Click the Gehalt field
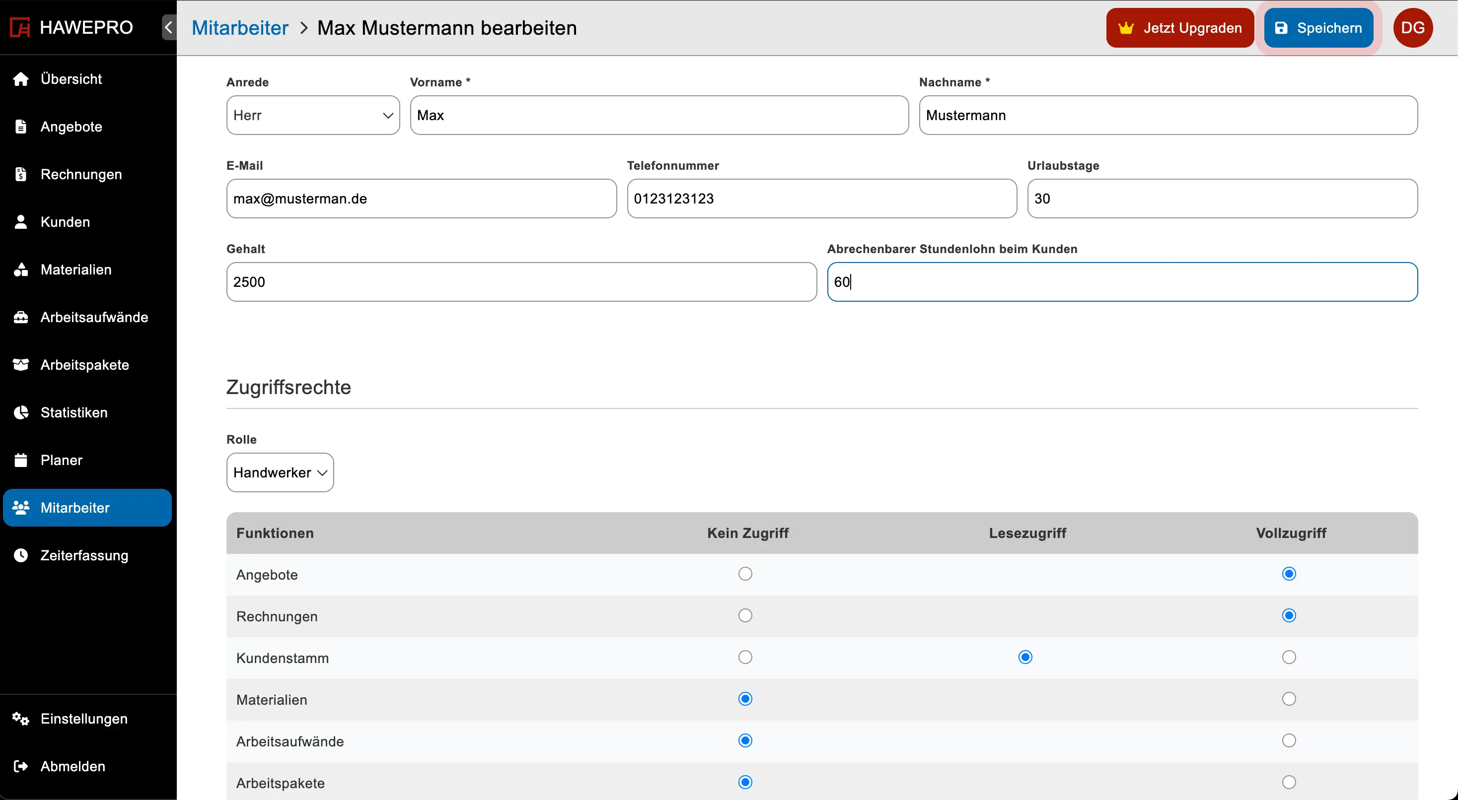 pos(522,281)
